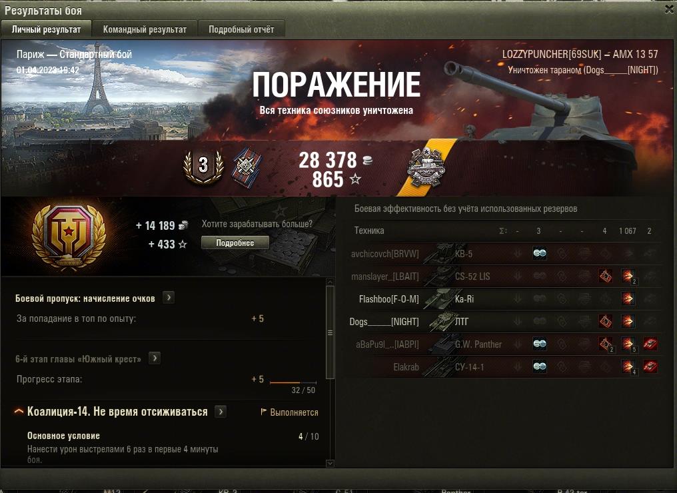The width and height of the screenshot is (677, 493).
Task: Click the tank achievement medal on yellow ribbon
Action: coord(426,168)
